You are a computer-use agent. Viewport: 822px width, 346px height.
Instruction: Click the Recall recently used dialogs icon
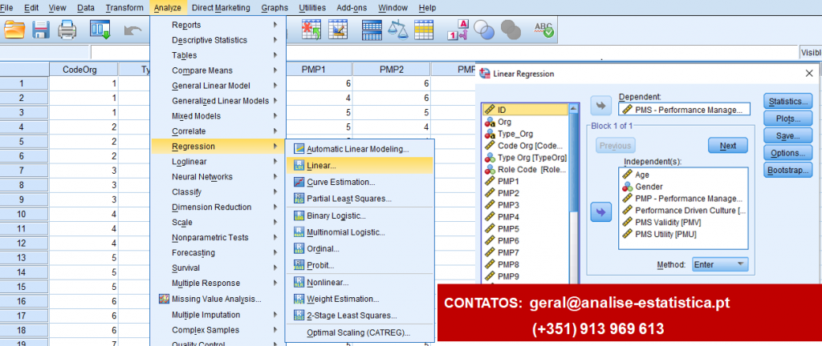click(100, 30)
